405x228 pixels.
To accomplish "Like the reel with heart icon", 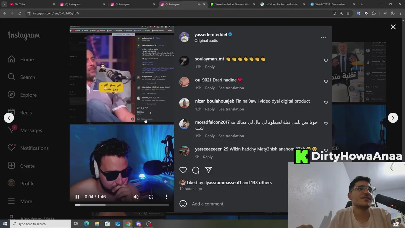I will pyautogui.click(x=183, y=170).
